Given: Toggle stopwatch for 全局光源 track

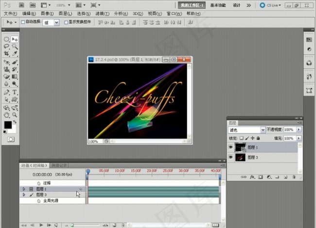Looking at the screenshot, I should tap(39, 201).
